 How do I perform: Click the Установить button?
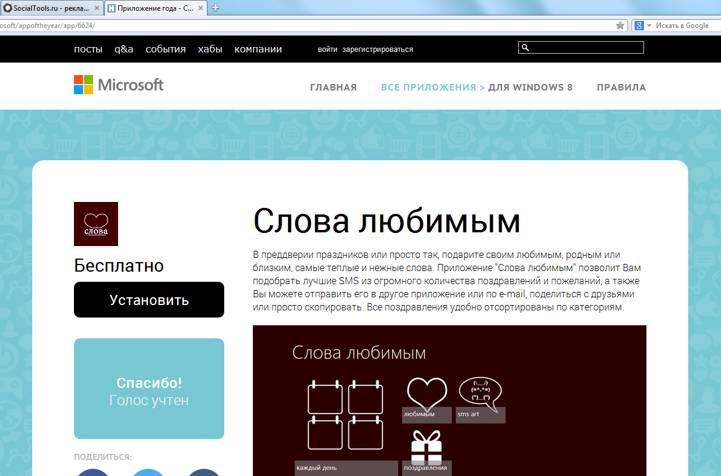click(x=149, y=300)
